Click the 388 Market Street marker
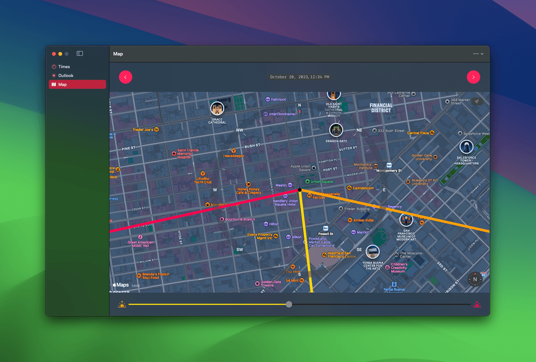This screenshot has height=362, width=536. coord(447,102)
